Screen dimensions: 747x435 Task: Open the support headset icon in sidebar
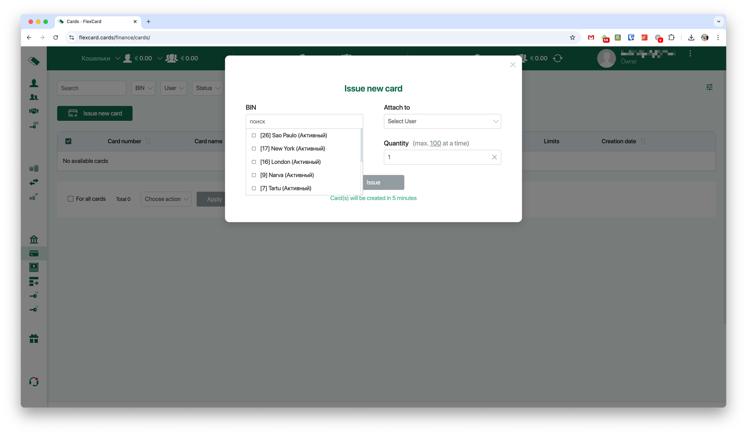[x=34, y=382]
